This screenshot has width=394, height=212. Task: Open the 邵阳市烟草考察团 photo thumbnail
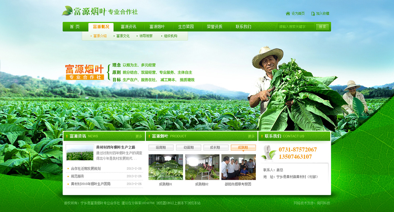point(238,167)
